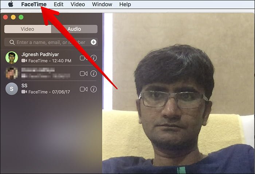Show info for Jignesh Padhiyar

click(x=94, y=58)
